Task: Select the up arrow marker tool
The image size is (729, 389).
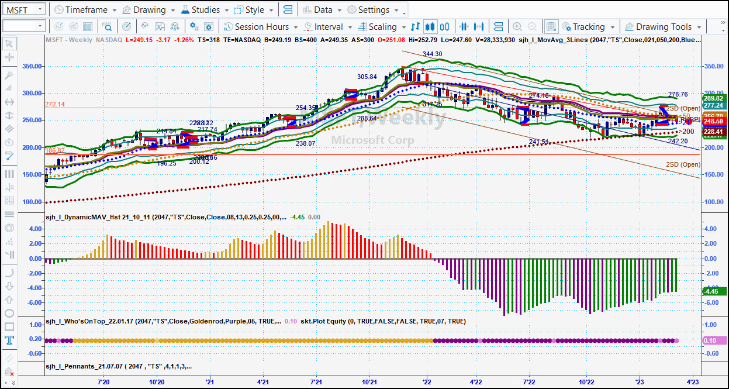Action: [x=9, y=300]
